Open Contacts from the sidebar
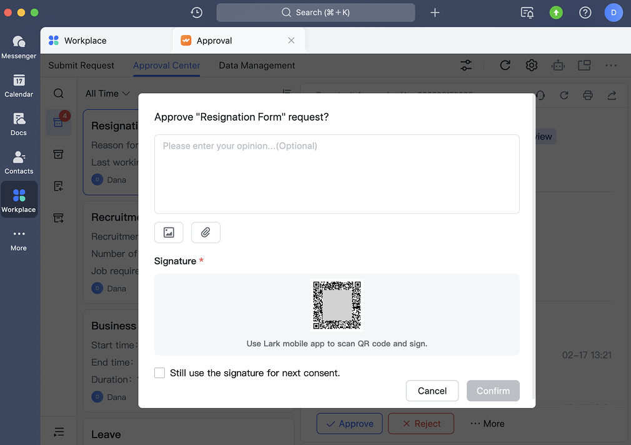631x445 pixels. tap(19, 162)
